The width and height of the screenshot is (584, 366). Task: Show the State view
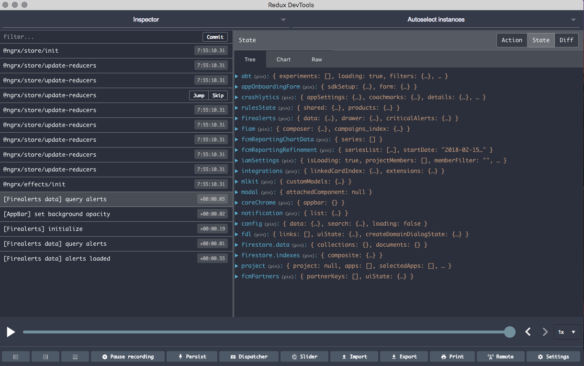click(x=541, y=40)
